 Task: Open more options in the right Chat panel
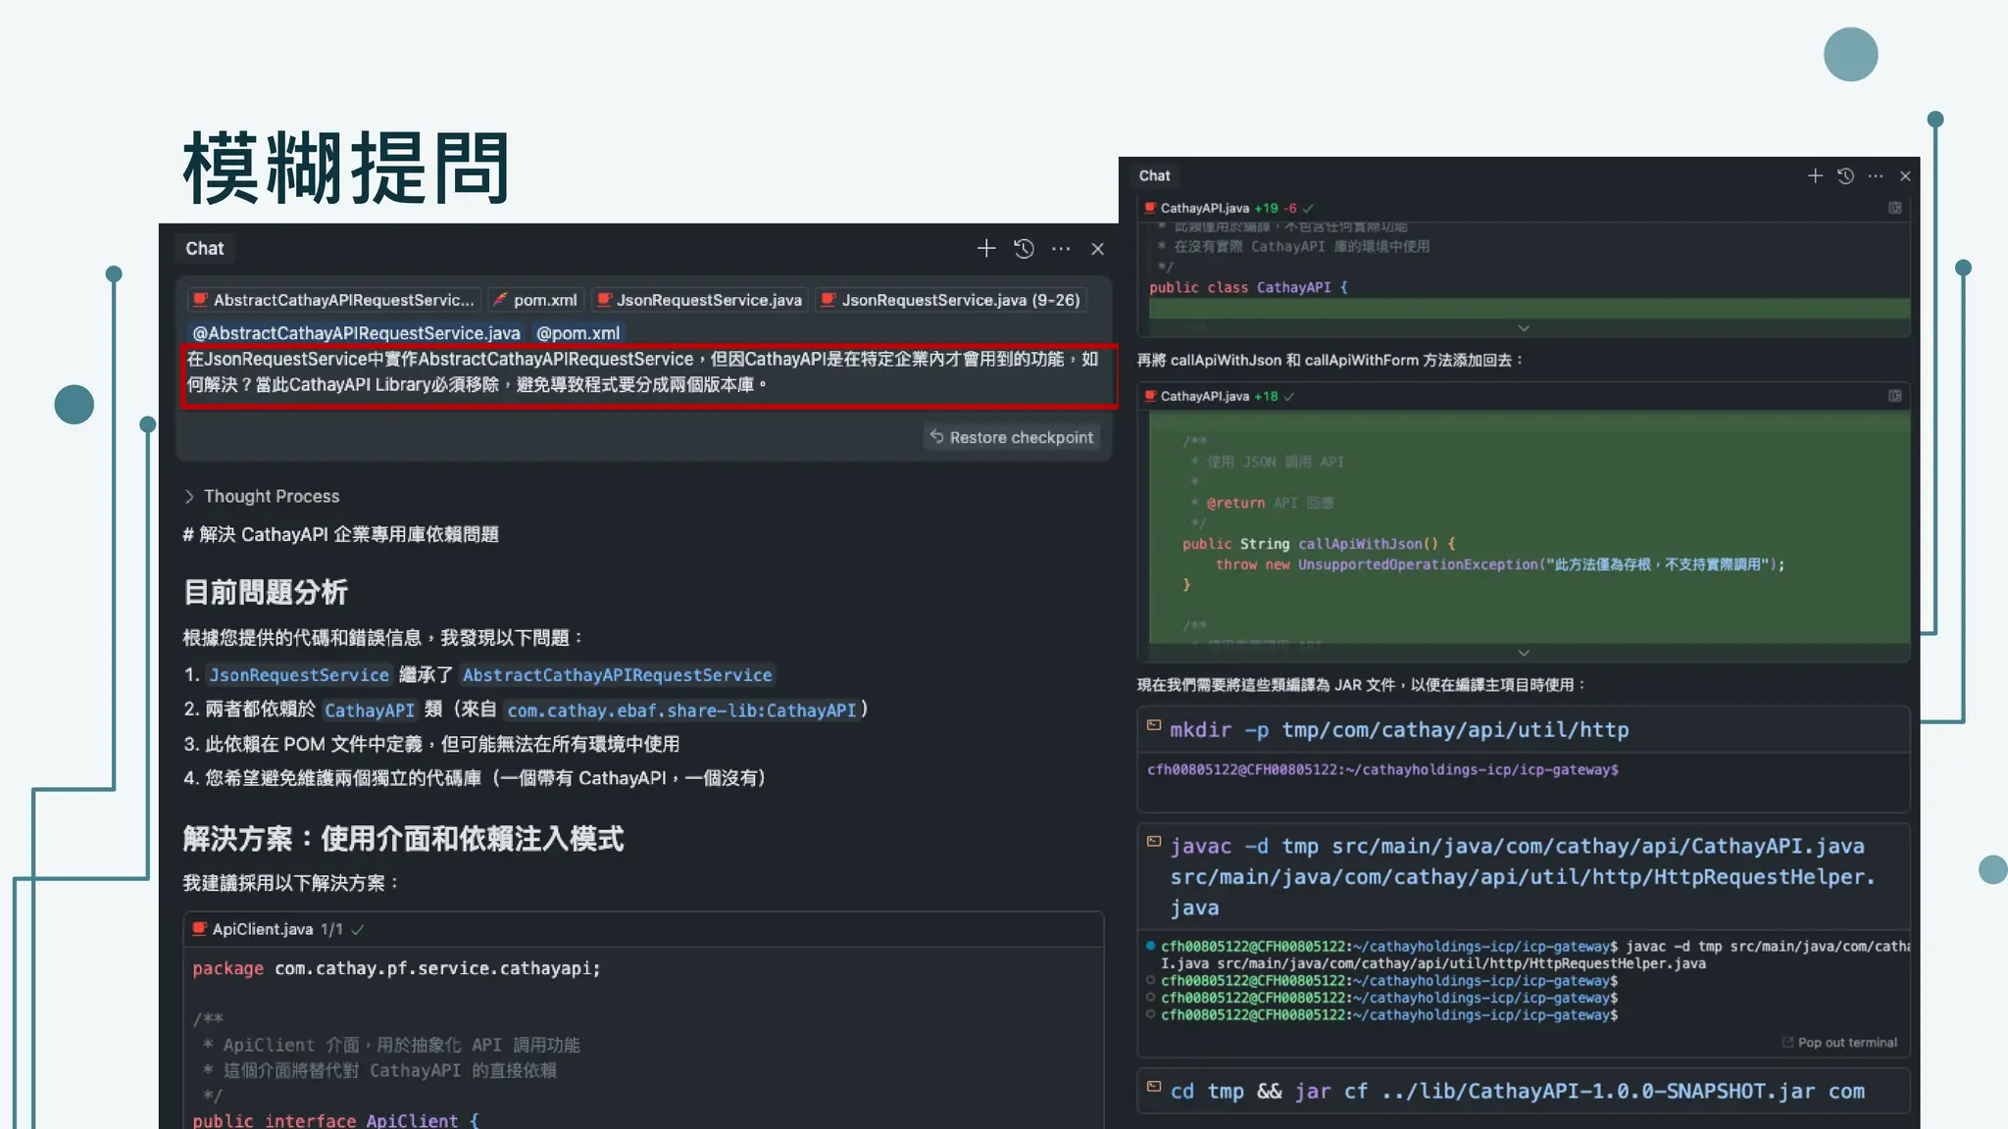[x=1876, y=175]
